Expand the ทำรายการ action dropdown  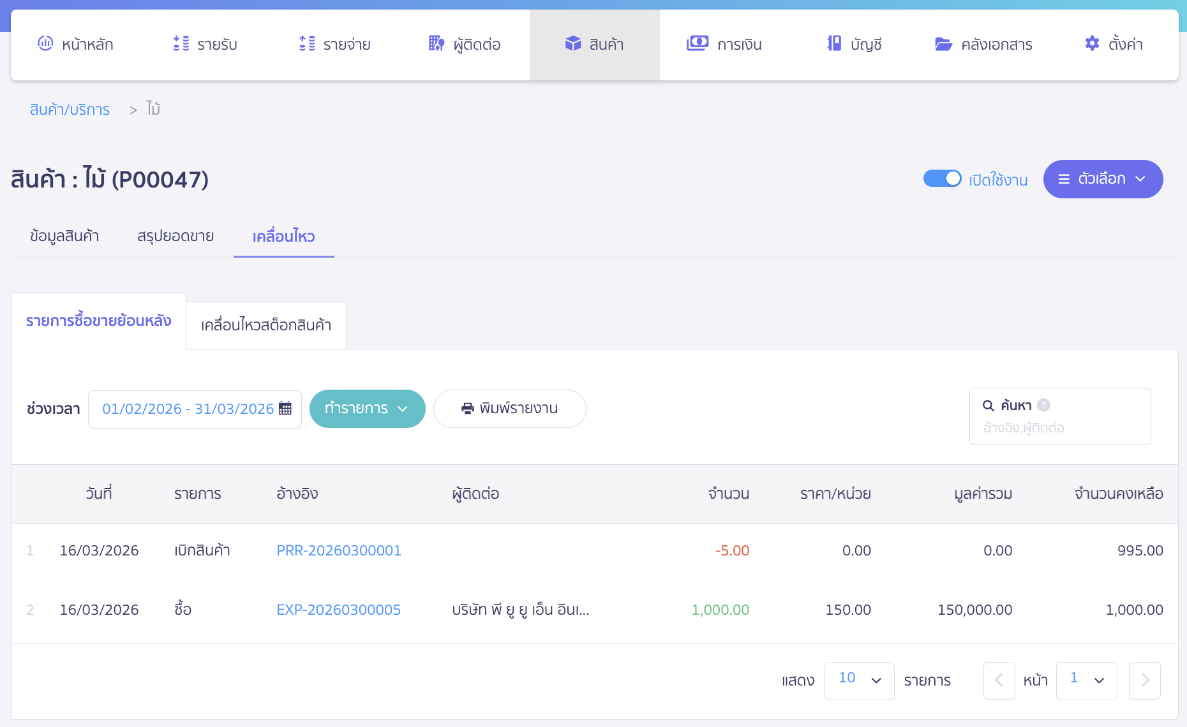[367, 409]
